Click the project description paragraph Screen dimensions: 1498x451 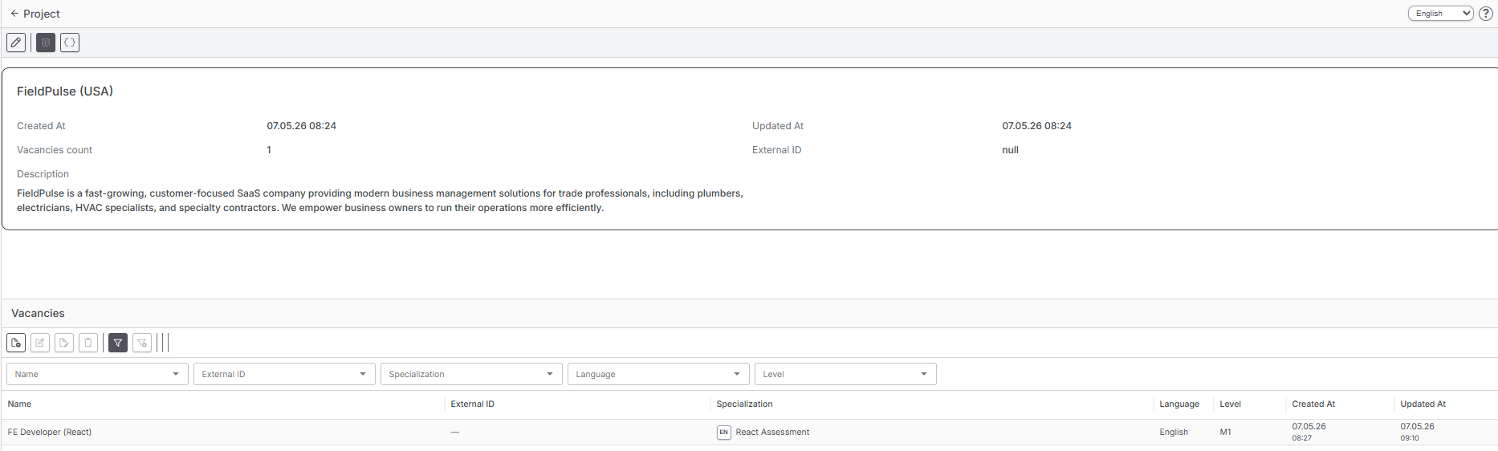click(x=380, y=201)
